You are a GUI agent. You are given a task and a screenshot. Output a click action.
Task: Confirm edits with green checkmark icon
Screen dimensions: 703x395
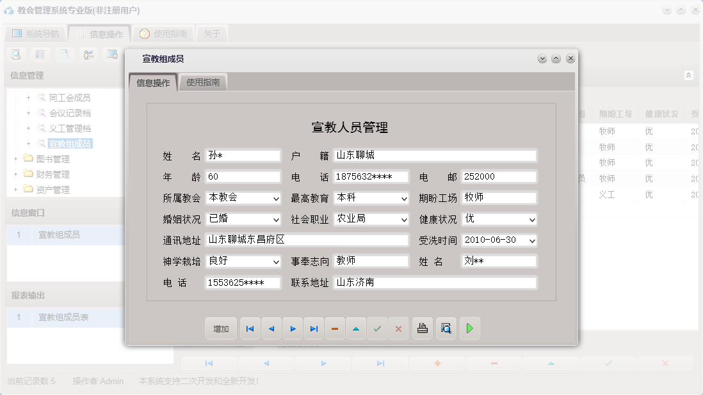click(377, 328)
